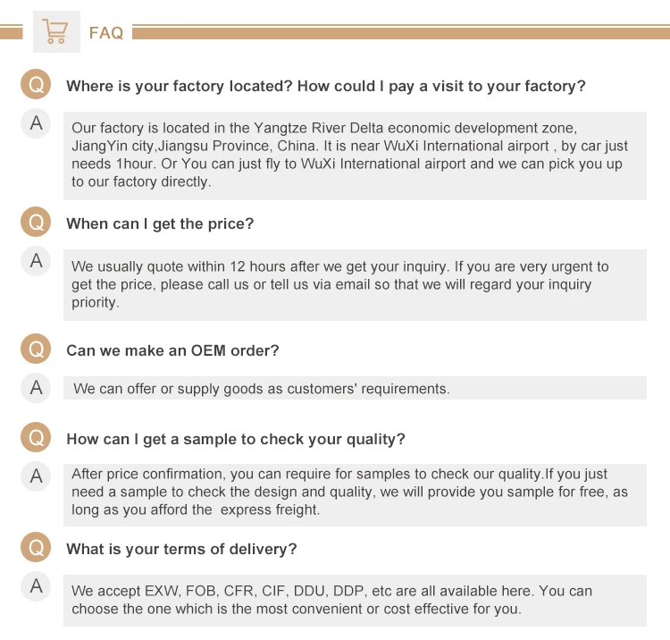Click the A icon beside the 12-hours quote answer
670x640 pixels.
[36, 261]
